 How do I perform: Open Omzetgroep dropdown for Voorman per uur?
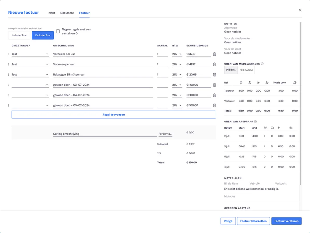pyautogui.click(x=30, y=65)
